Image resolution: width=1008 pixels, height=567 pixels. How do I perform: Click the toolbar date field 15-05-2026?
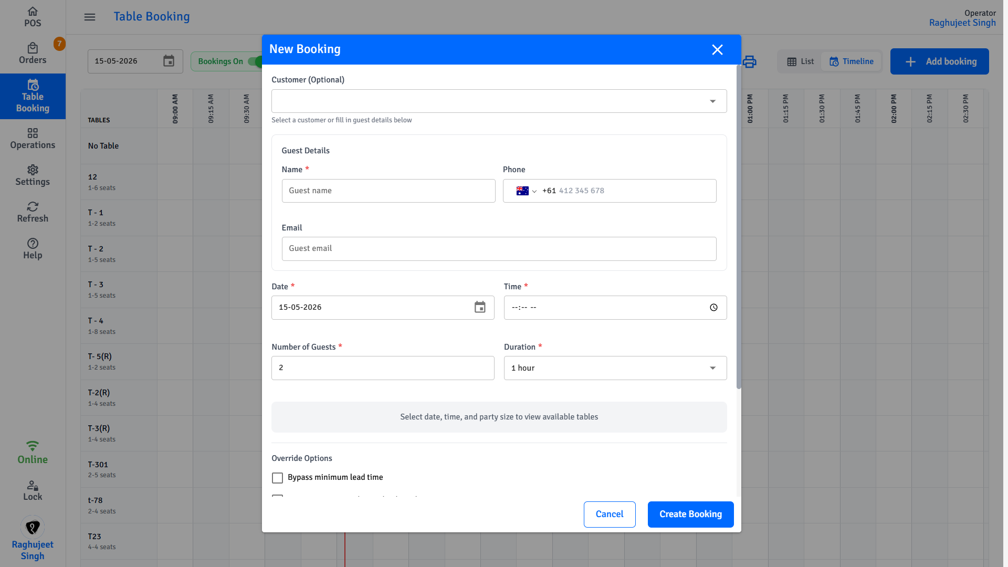135,61
